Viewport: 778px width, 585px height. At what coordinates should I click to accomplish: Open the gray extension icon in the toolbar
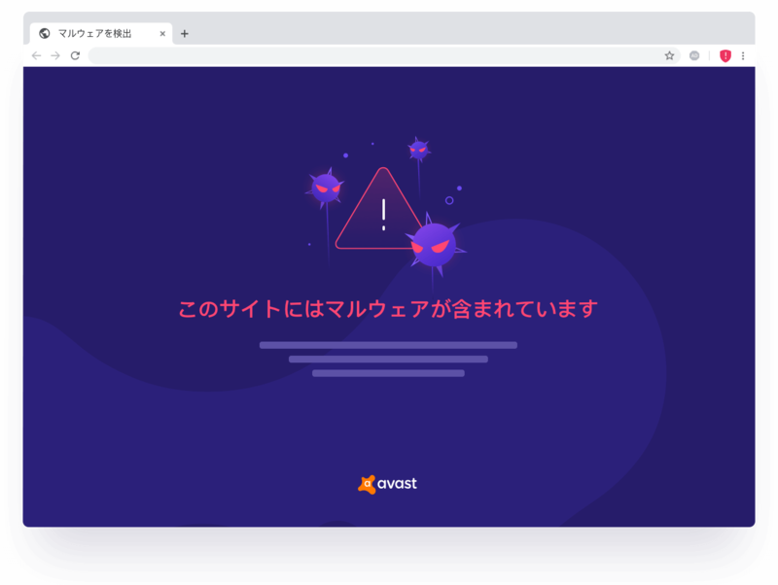(x=694, y=55)
